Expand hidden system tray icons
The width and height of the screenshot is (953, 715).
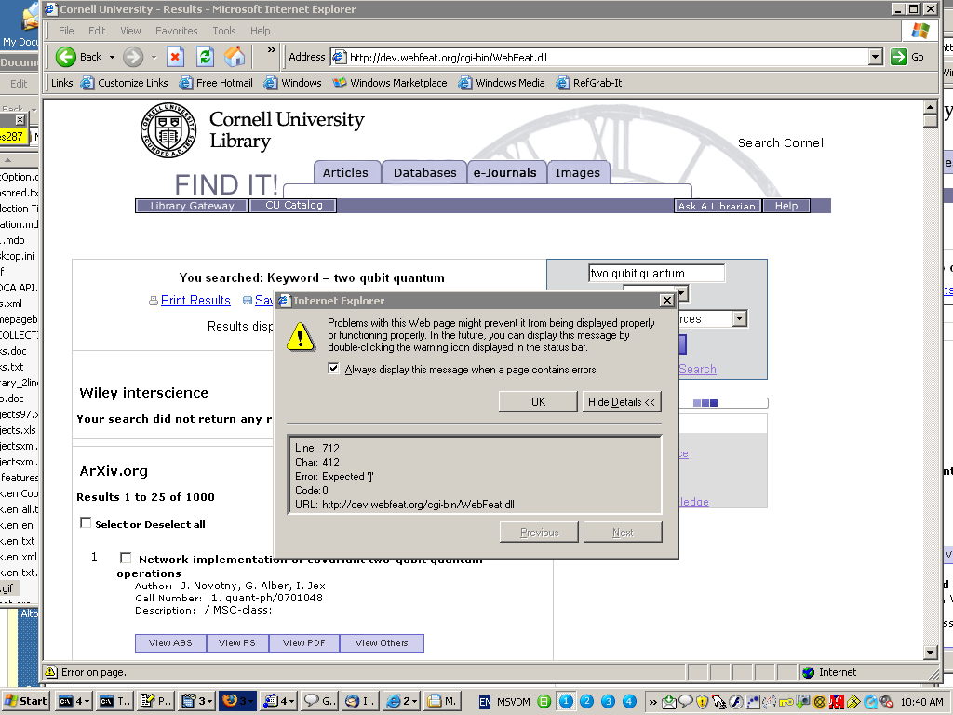[x=652, y=702]
